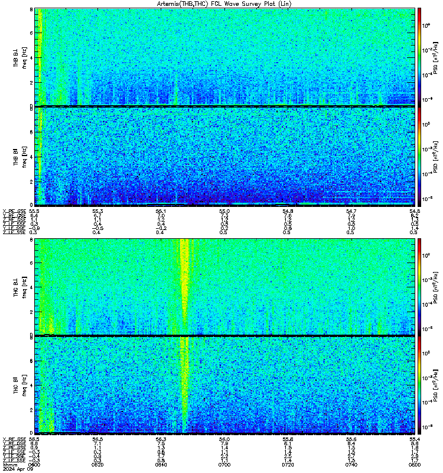
Task: Click the X_RE_GSE value 56.3
Action: coord(161,439)
